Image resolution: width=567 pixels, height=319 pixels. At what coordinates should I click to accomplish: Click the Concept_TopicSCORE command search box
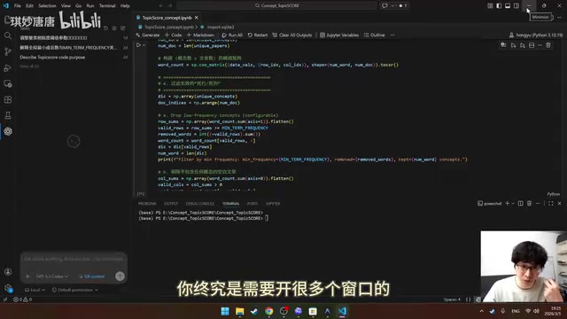pyautogui.click(x=276, y=6)
